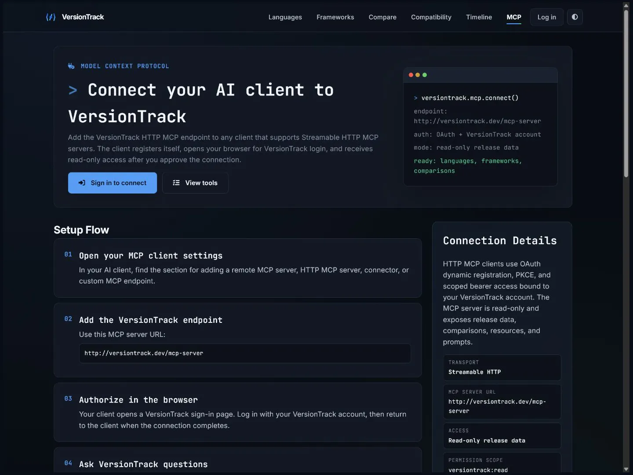Click the page vertical scrollbar thumb
The height and width of the screenshot is (475, 633).
coord(626,93)
